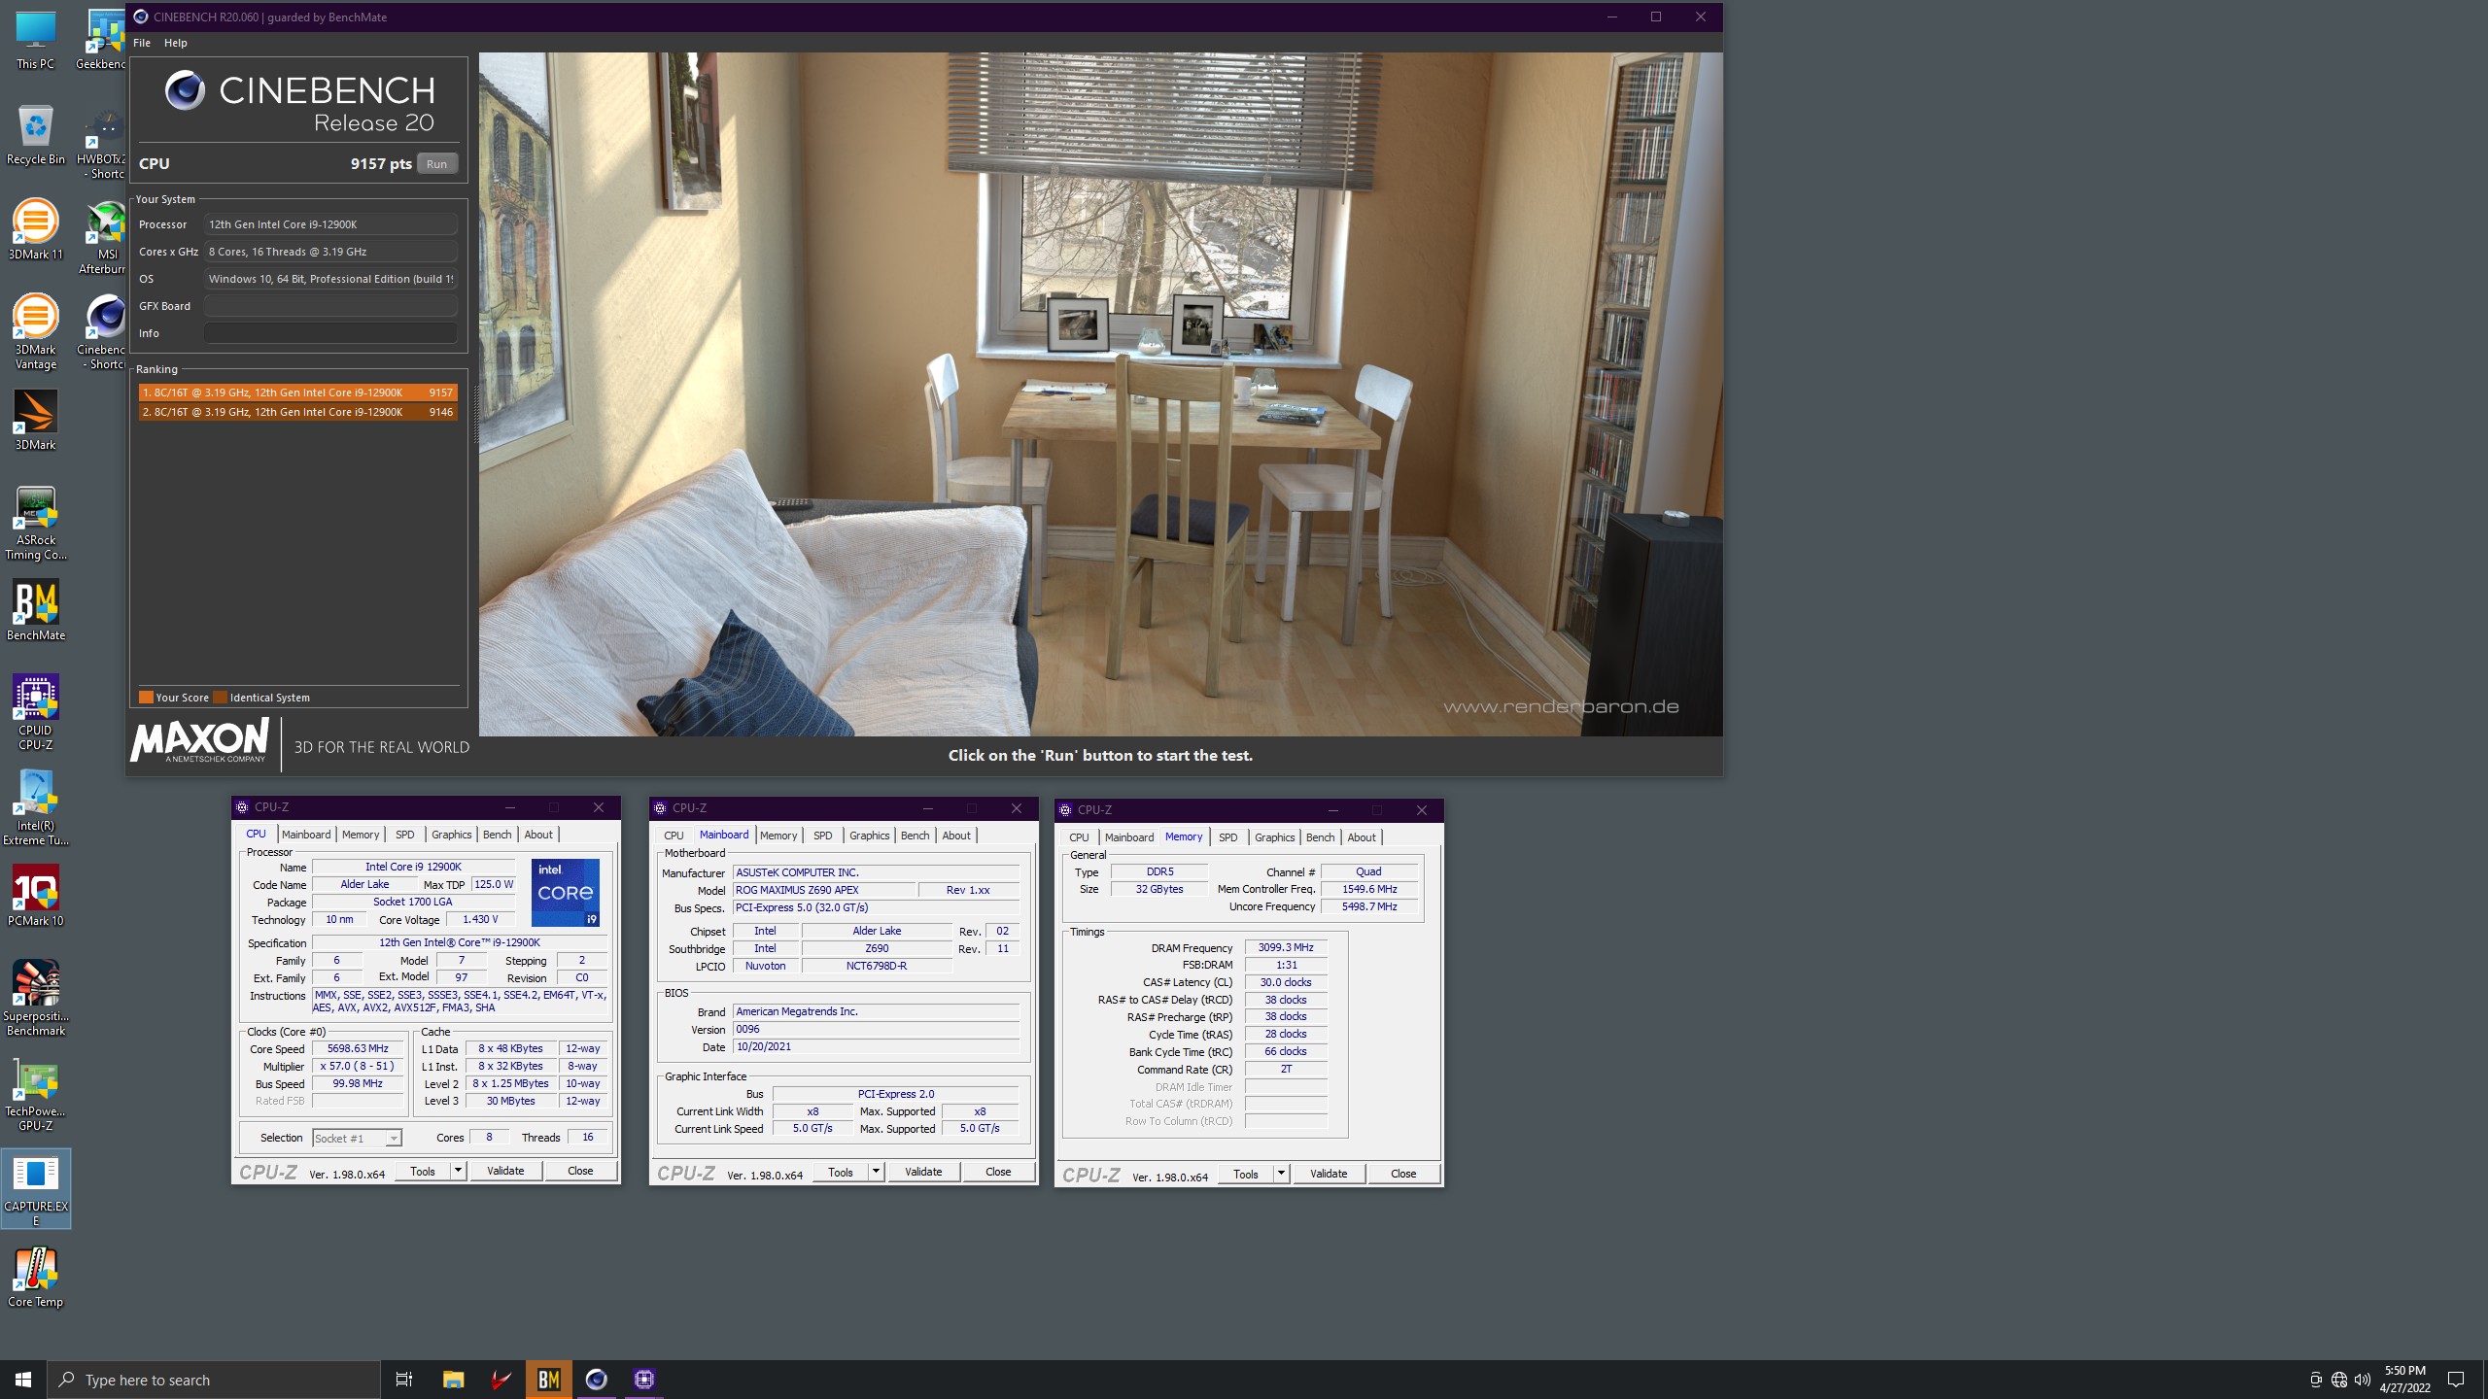Open the File menu in Cinebench
Image resolution: width=2488 pixels, height=1399 pixels.
[x=142, y=43]
